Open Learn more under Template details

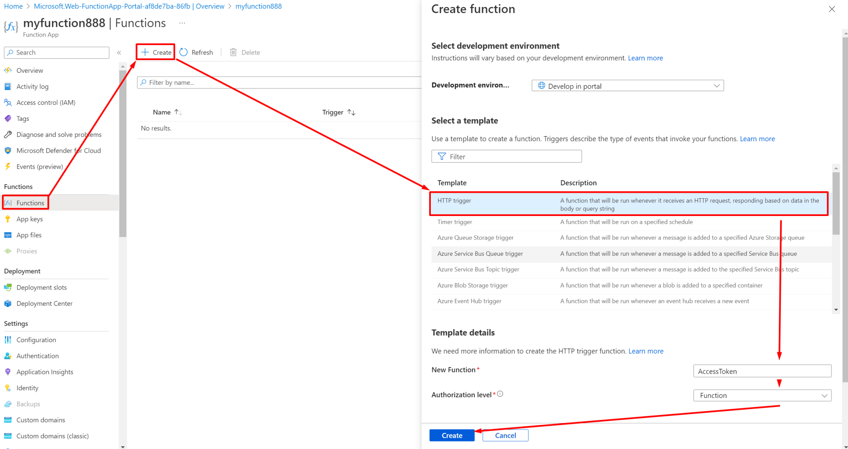pos(646,351)
